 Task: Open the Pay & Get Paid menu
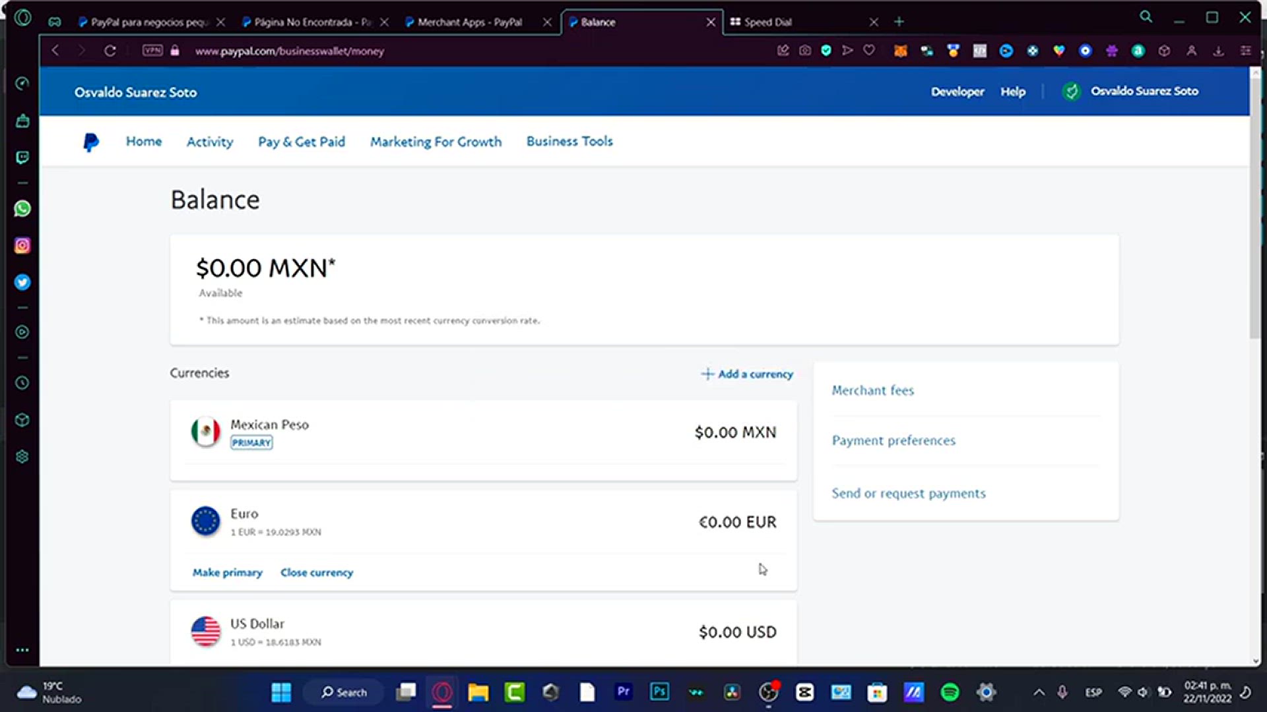pyautogui.click(x=302, y=142)
